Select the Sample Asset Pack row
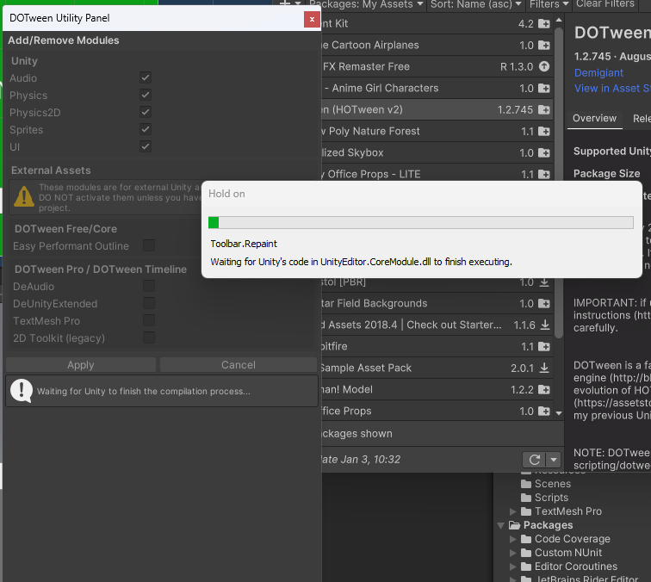 [437, 368]
